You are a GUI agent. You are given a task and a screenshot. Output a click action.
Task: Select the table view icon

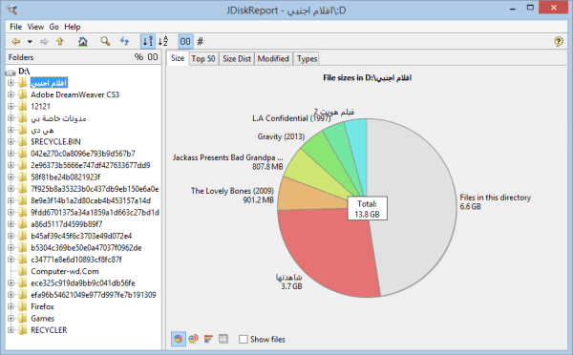point(223,339)
